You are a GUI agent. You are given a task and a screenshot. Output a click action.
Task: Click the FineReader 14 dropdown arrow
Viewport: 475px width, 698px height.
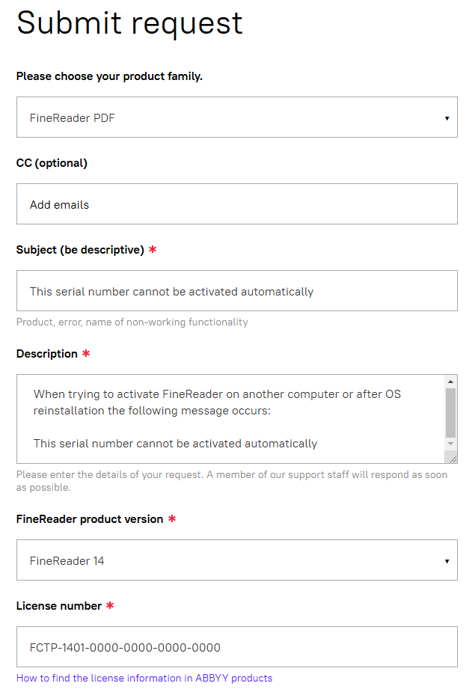coord(447,561)
